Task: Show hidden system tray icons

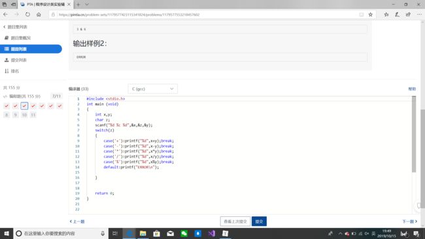Action: (340, 233)
